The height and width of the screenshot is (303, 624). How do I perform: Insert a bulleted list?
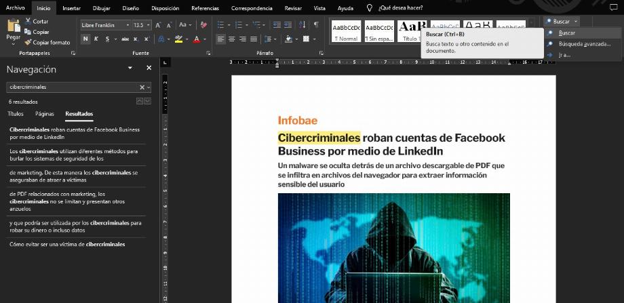(x=220, y=25)
